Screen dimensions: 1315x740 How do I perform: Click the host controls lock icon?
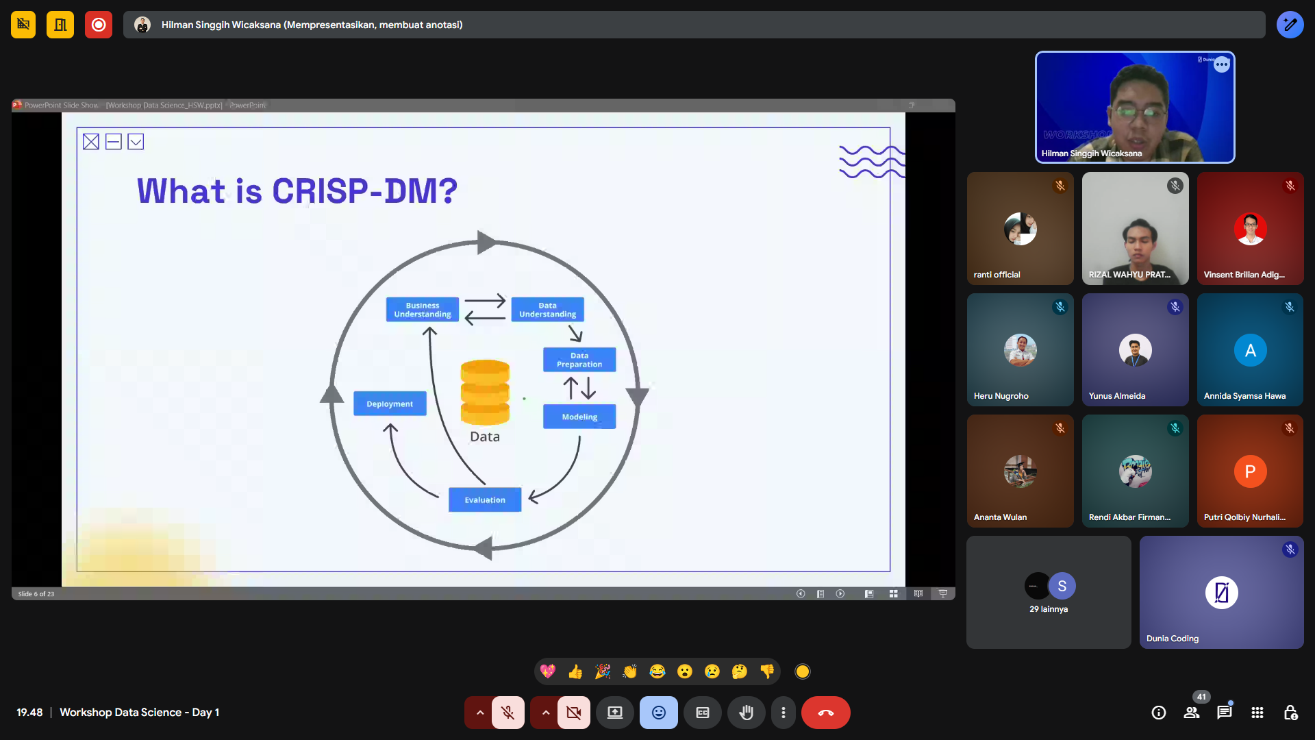(1290, 713)
